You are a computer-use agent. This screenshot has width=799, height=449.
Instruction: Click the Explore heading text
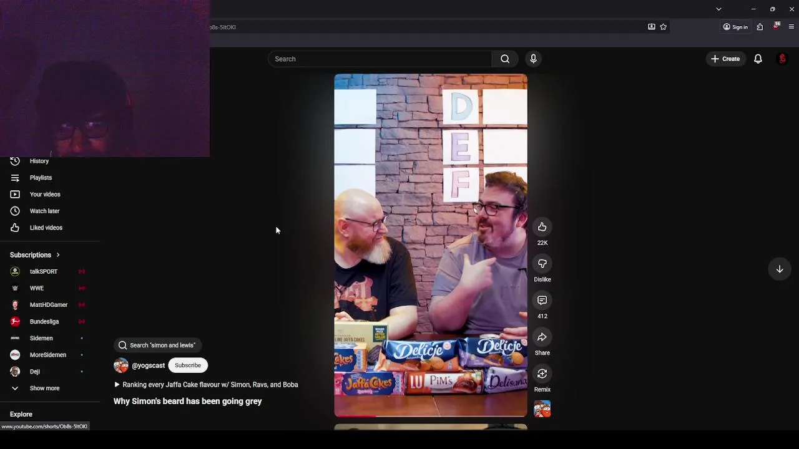pyautogui.click(x=21, y=414)
